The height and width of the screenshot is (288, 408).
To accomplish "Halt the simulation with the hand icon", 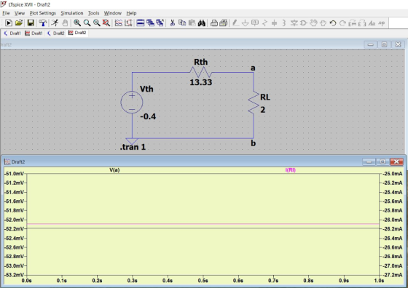I will pyautogui.click(x=65, y=23).
